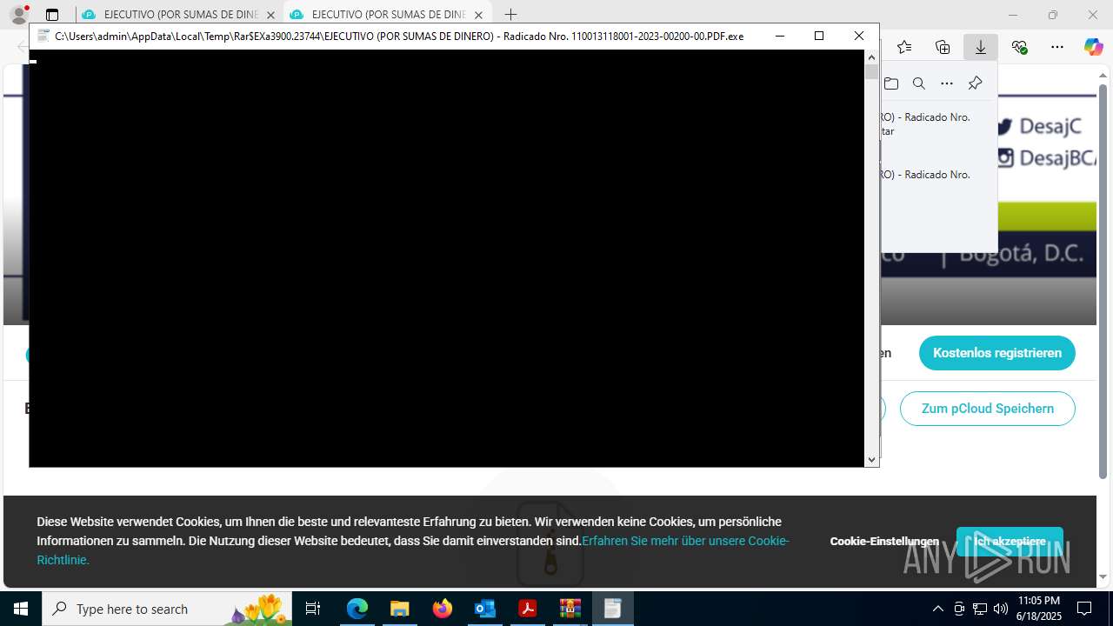1113x626 pixels.
Task: Open Task View from taskbar
Action: (313, 609)
